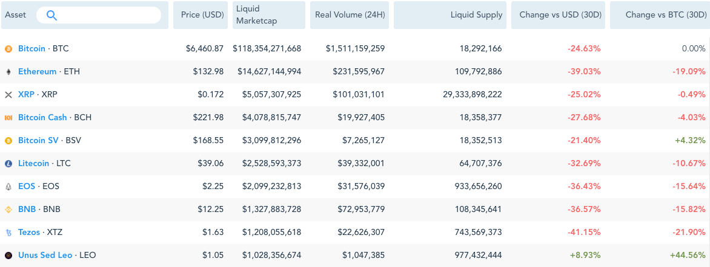Viewport: 710px width, 267px height.
Task: Click the Litecoin logo icon
Action: point(8,164)
